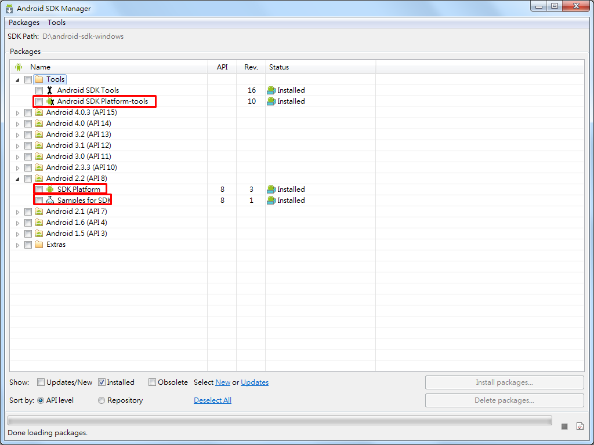This screenshot has width=594, height=445.
Task: Enable the Updates/New filter checkbox
Action: pos(41,382)
